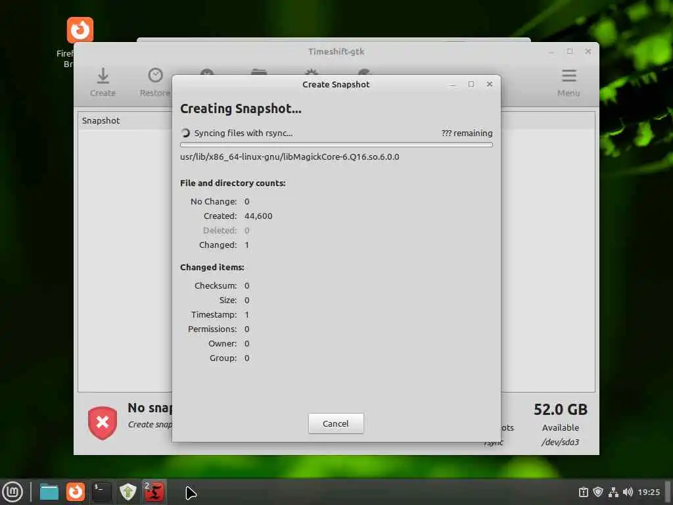This screenshot has height=505, width=673.
Task: Maximize the Create Snapshot dialog
Action: [471, 84]
